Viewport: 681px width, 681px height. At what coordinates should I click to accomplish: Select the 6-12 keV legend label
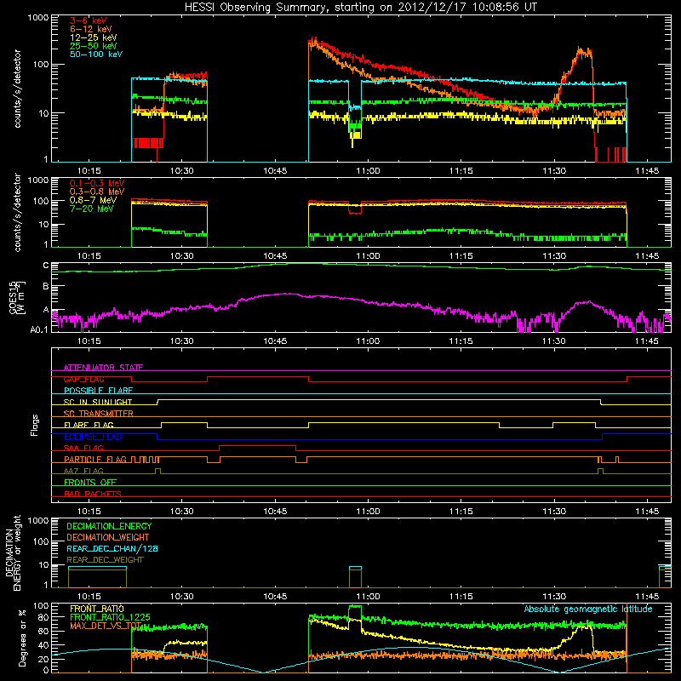point(91,29)
